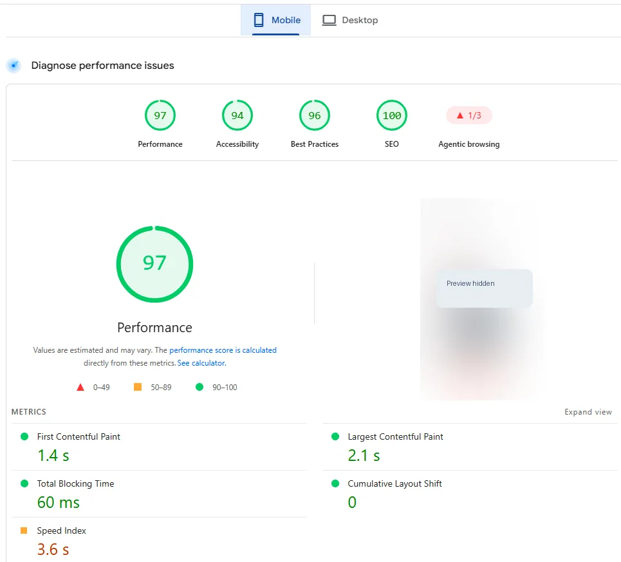Open the Agentic browsing 1/3 badge

pyautogui.click(x=469, y=115)
